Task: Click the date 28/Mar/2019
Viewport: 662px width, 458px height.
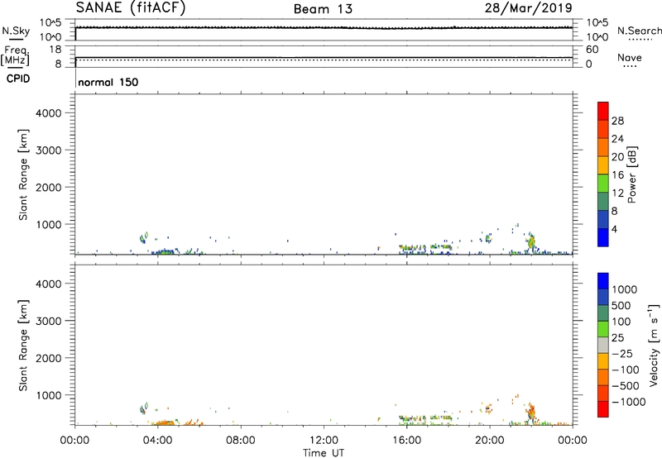Action: click(x=528, y=8)
